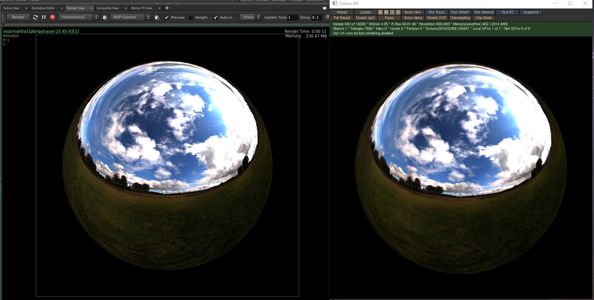Activate Pick Material in Octane IPR
Viewport: 594px width, 300px height.
484,12
